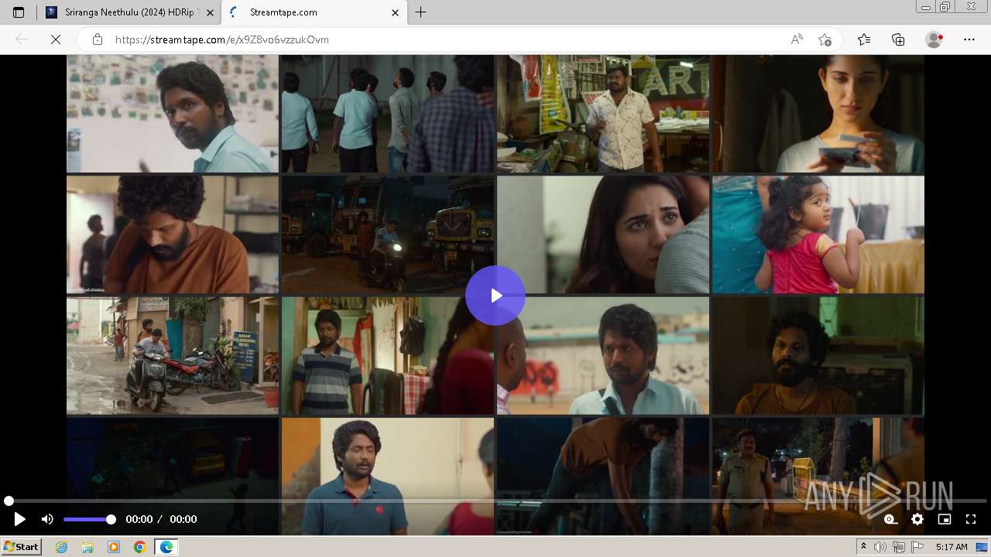Show hidden system tray icons
Image resolution: width=991 pixels, height=557 pixels.
tap(863, 547)
